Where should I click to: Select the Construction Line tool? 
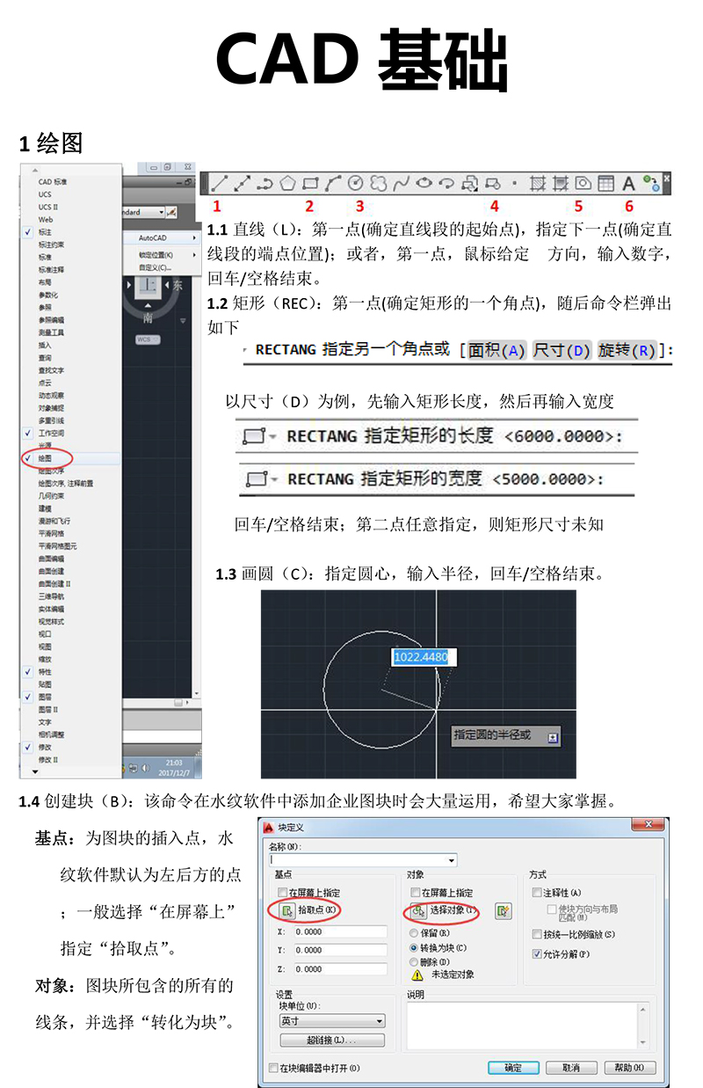pos(243,184)
